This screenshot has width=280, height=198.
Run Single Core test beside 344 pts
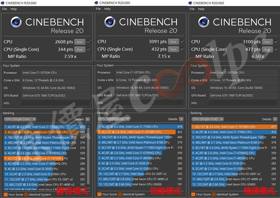click(x=80, y=50)
